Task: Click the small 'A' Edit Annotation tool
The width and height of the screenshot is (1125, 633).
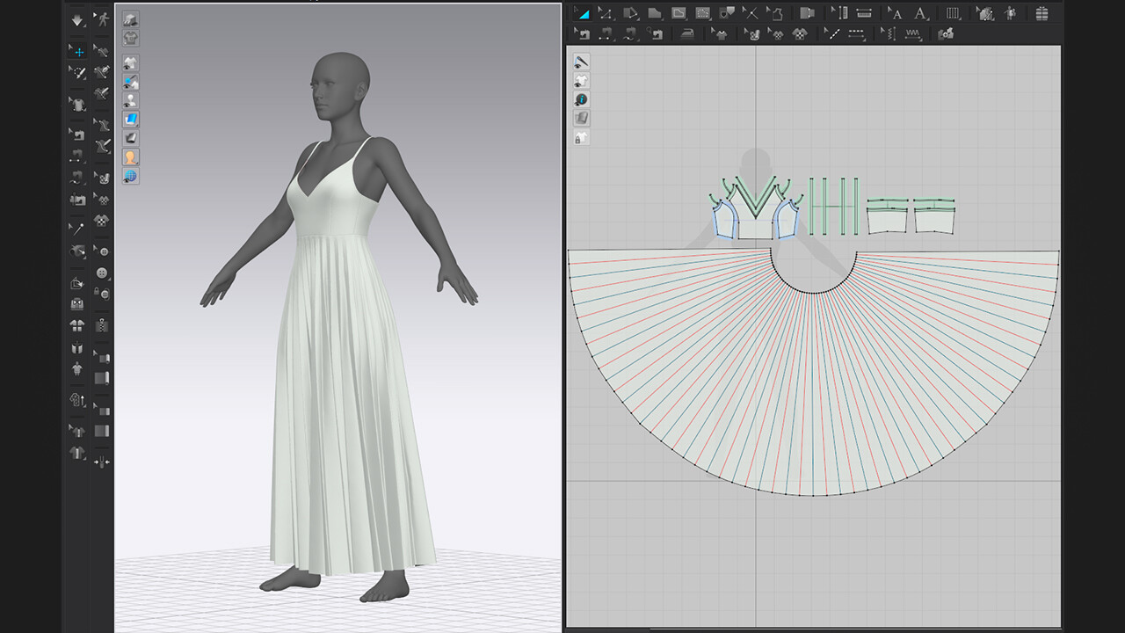Action: click(x=896, y=13)
